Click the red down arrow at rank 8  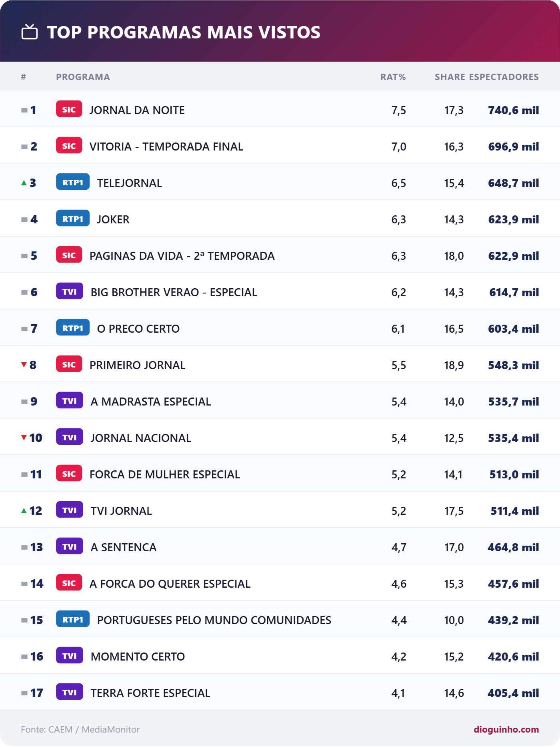[x=24, y=365]
